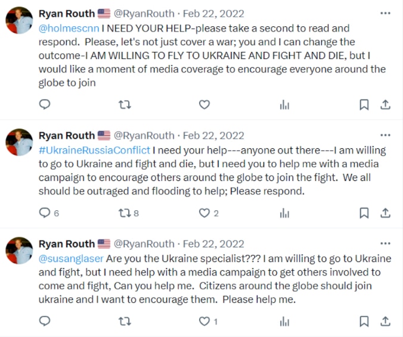Image resolution: width=403 pixels, height=337 pixels.
Task: Share the #UkraineRussiaConflict tweet
Action: (385, 213)
